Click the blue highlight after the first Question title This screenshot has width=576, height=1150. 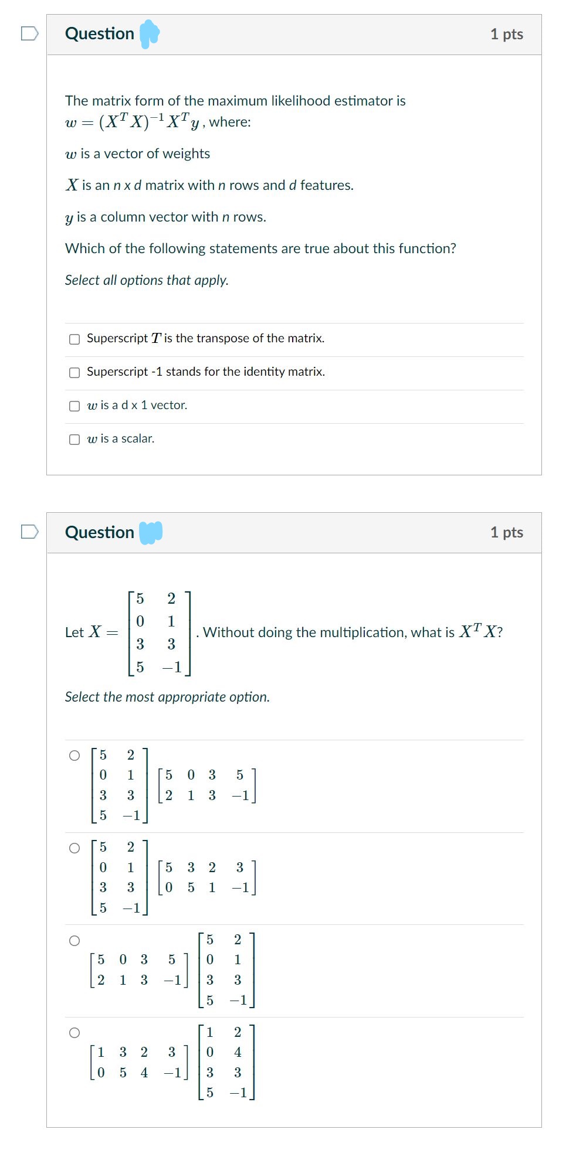pos(148,34)
